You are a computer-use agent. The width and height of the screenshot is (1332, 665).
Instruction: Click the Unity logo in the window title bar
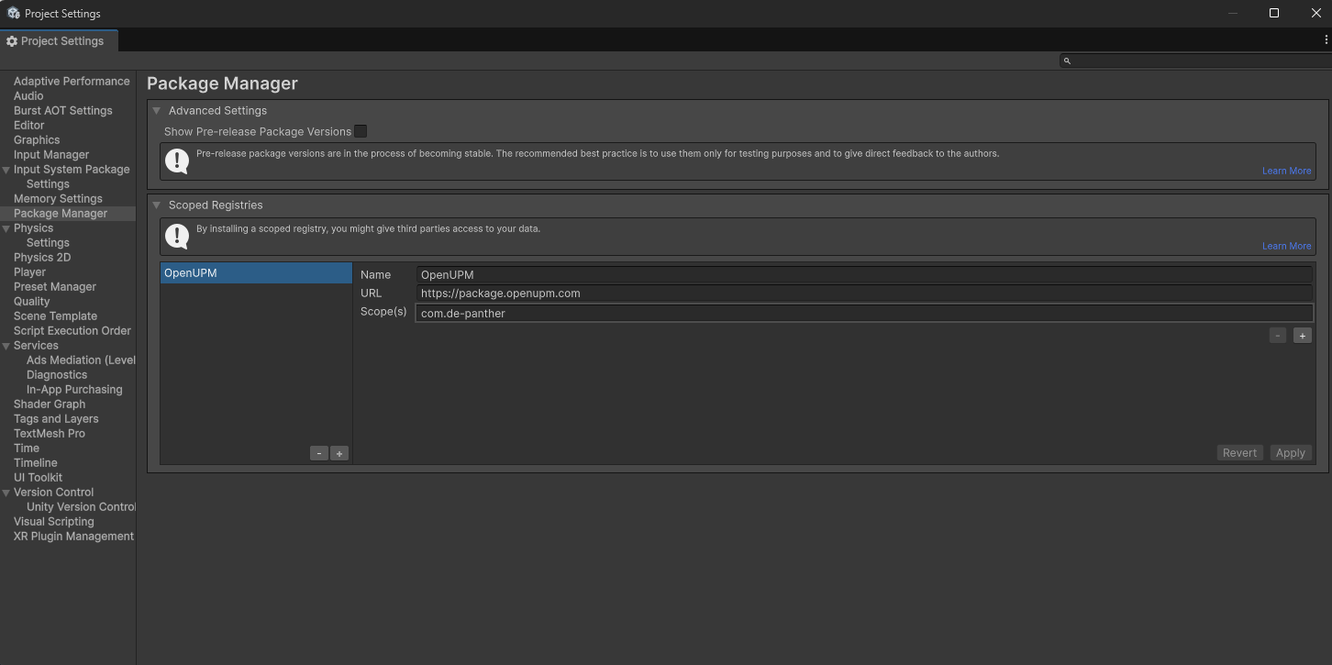[x=13, y=13]
